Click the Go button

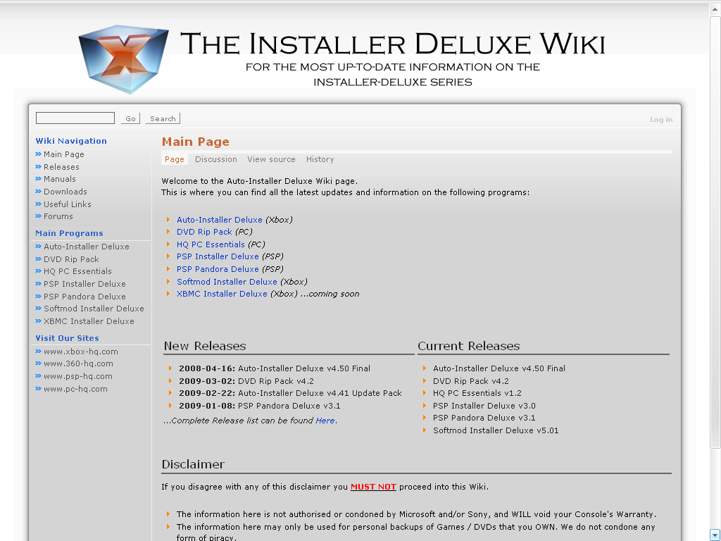pos(130,118)
